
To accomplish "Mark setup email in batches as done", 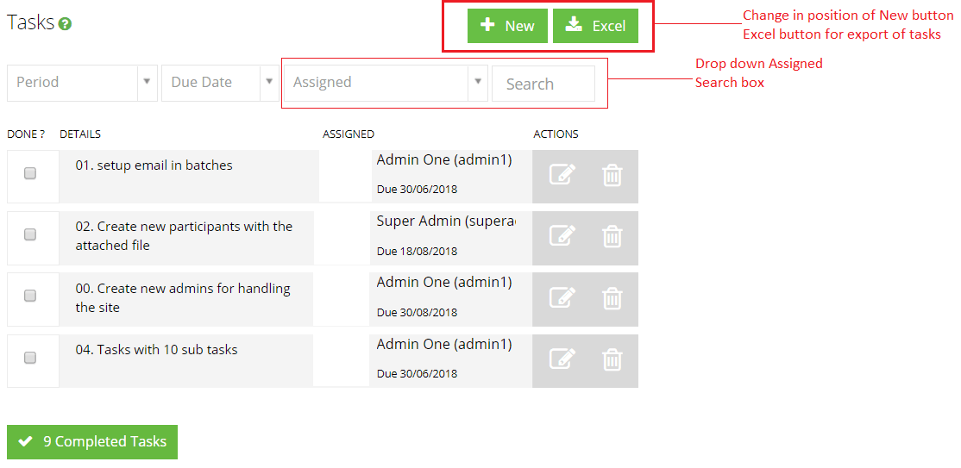I will click(30, 173).
